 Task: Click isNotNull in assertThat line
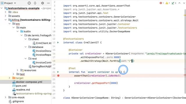coord(115,76)
